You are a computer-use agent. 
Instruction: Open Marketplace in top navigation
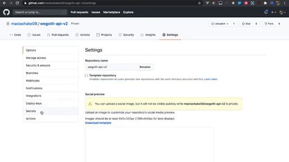tap(112, 12)
